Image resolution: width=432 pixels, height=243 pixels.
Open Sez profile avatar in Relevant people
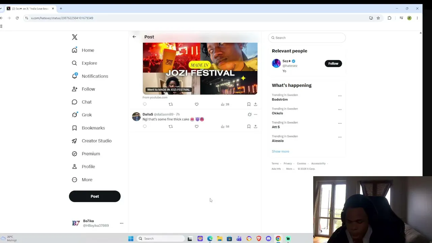(276, 63)
